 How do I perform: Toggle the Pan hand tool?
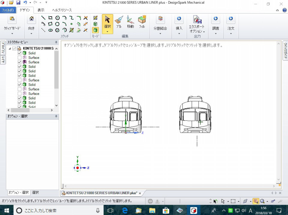coord(256,201)
